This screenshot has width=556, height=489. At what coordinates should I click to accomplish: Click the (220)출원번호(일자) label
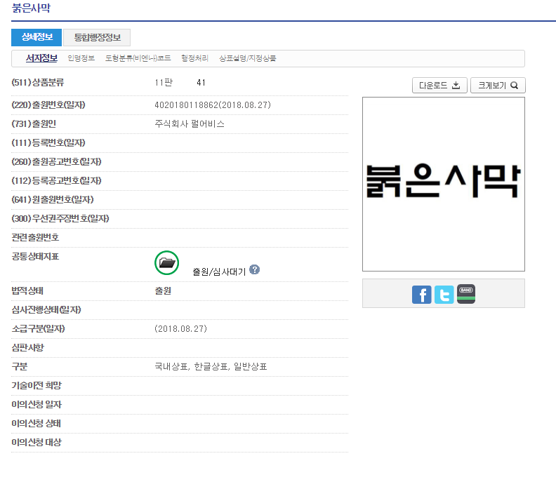[48, 105]
